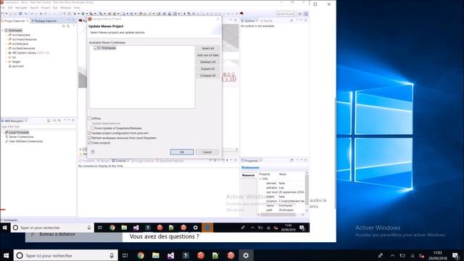Open the Help menu
The height and width of the screenshot is (261, 464).
coord(77,8)
